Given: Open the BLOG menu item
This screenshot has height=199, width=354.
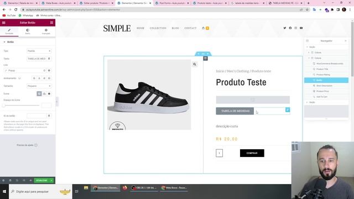Looking at the screenshot, I should tap(175, 28).
